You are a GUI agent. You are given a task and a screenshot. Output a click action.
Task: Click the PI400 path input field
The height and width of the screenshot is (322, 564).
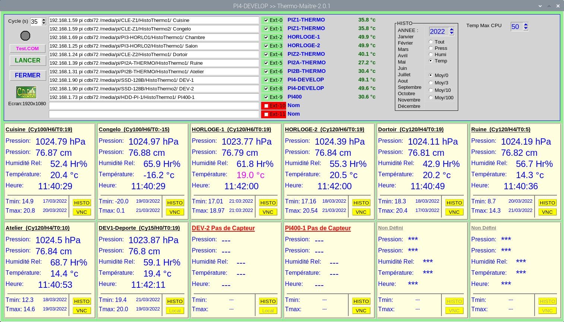pos(153,97)
